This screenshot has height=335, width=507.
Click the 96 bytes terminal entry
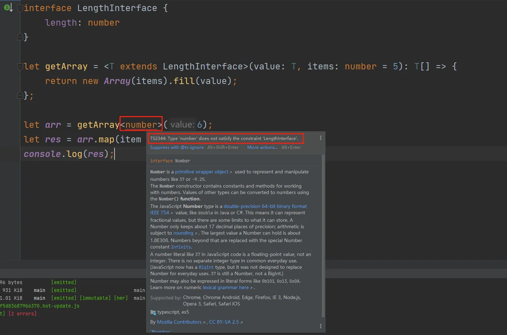tap(11, 283)
